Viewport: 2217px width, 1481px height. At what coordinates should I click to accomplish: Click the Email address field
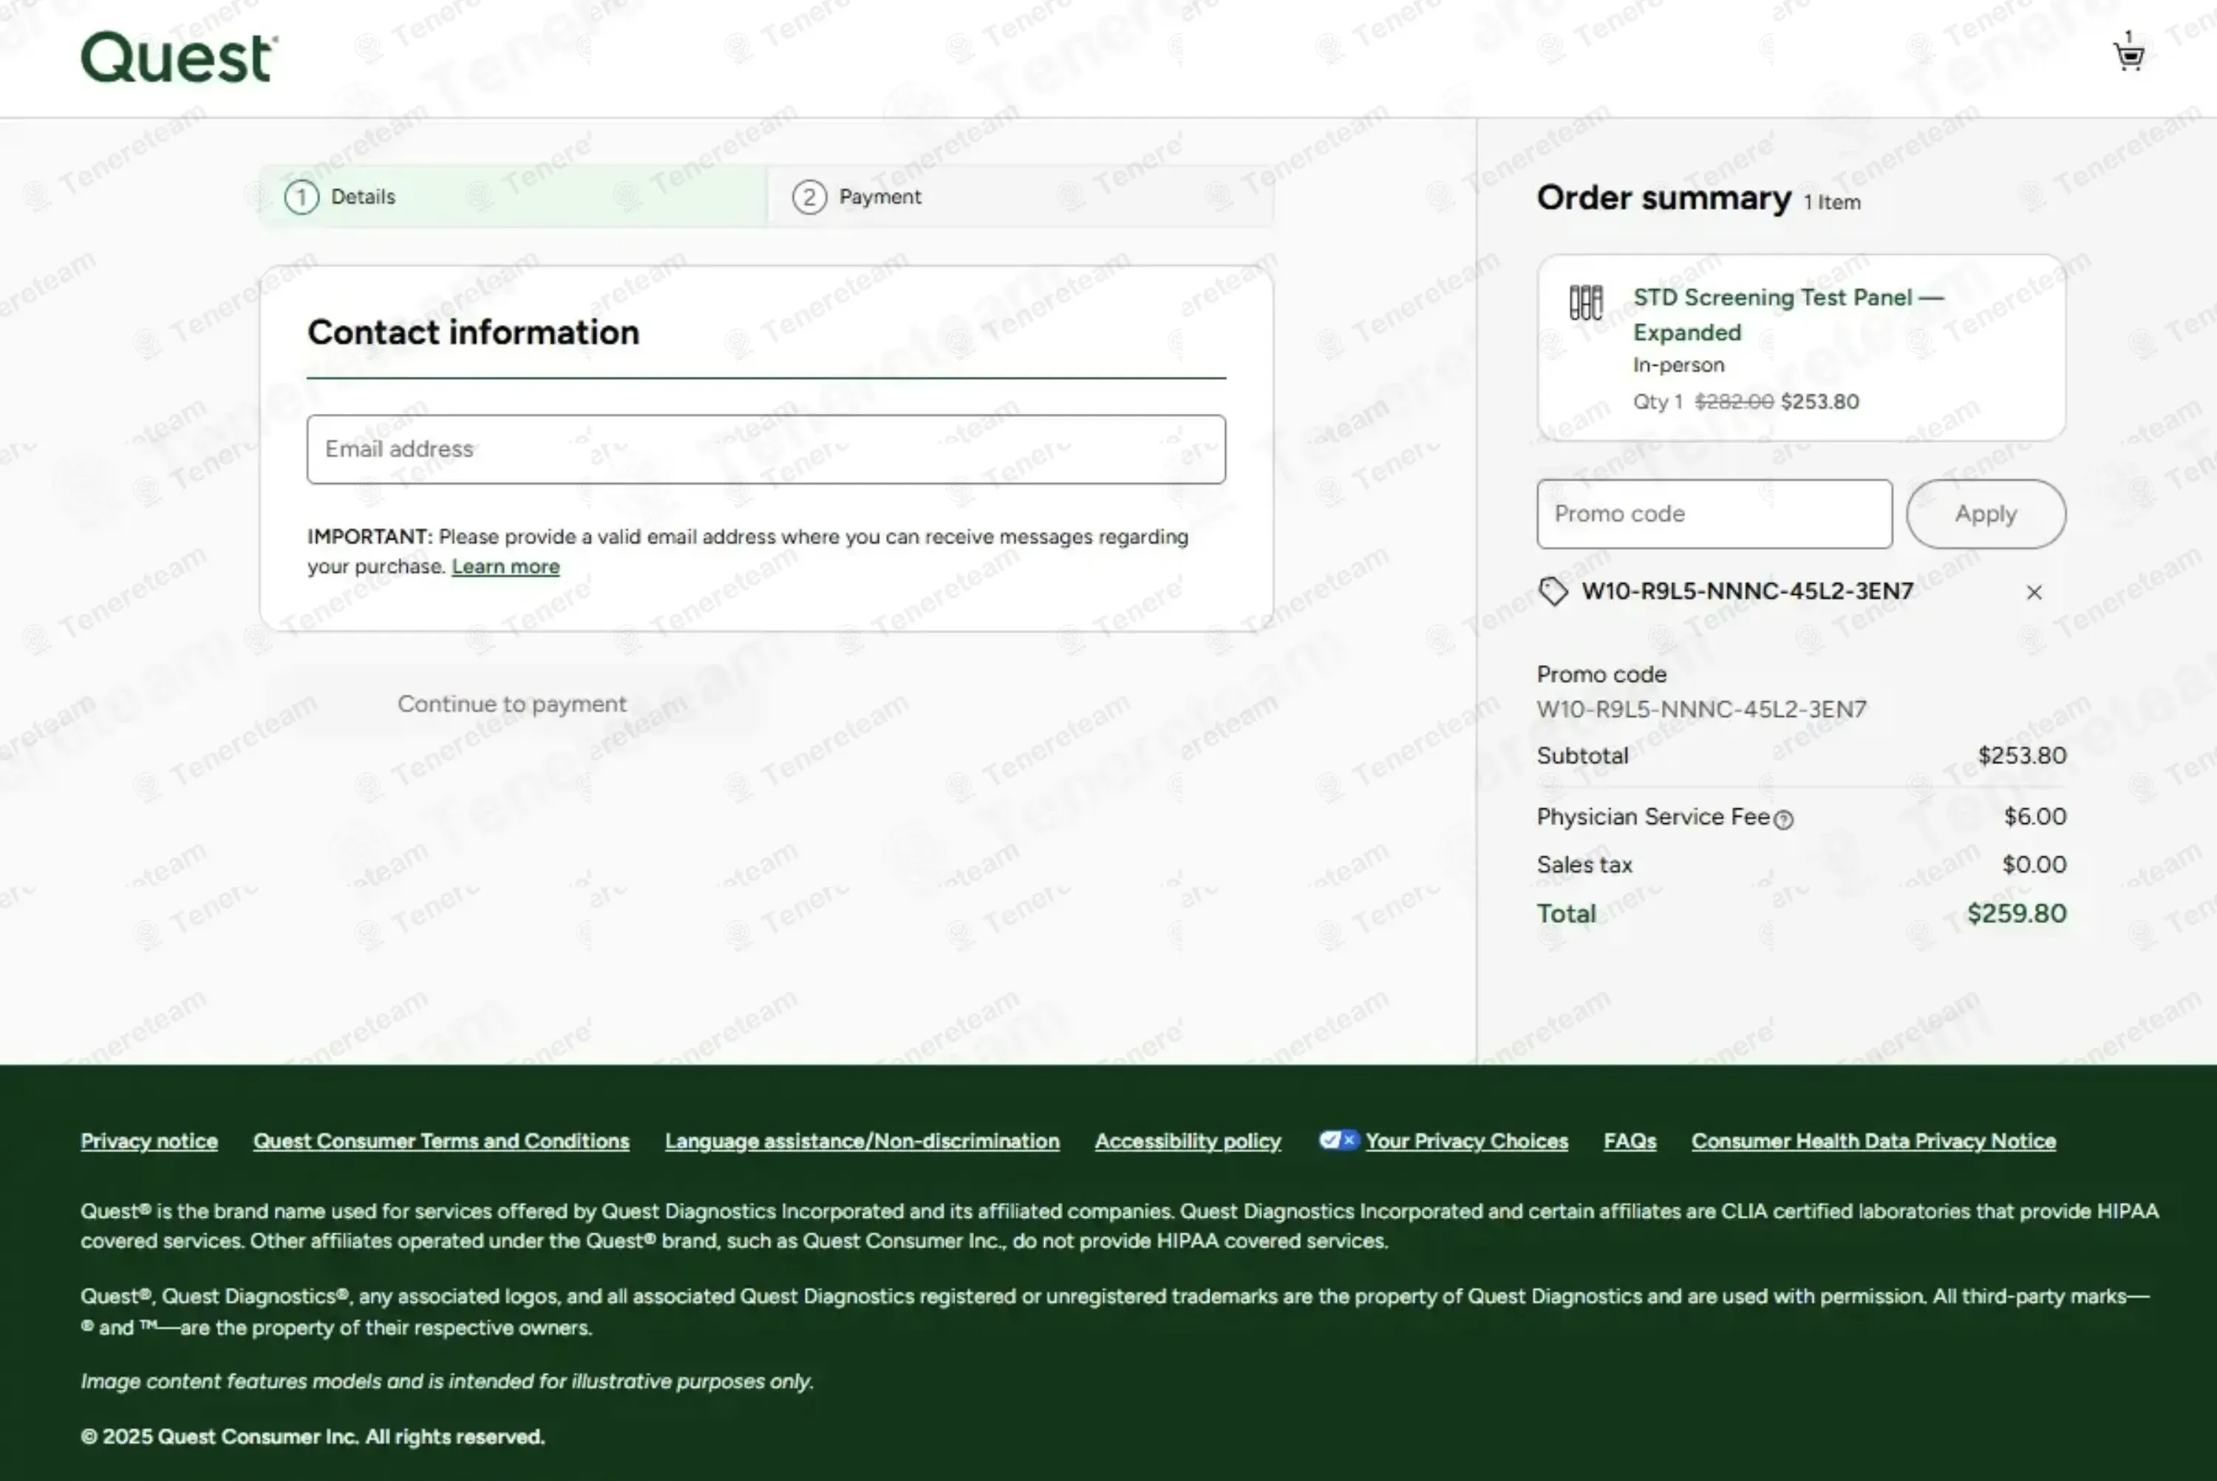coord(766,449)
